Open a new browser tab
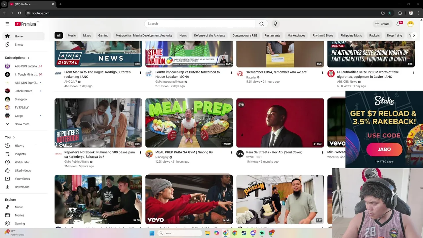 point(60,4)
